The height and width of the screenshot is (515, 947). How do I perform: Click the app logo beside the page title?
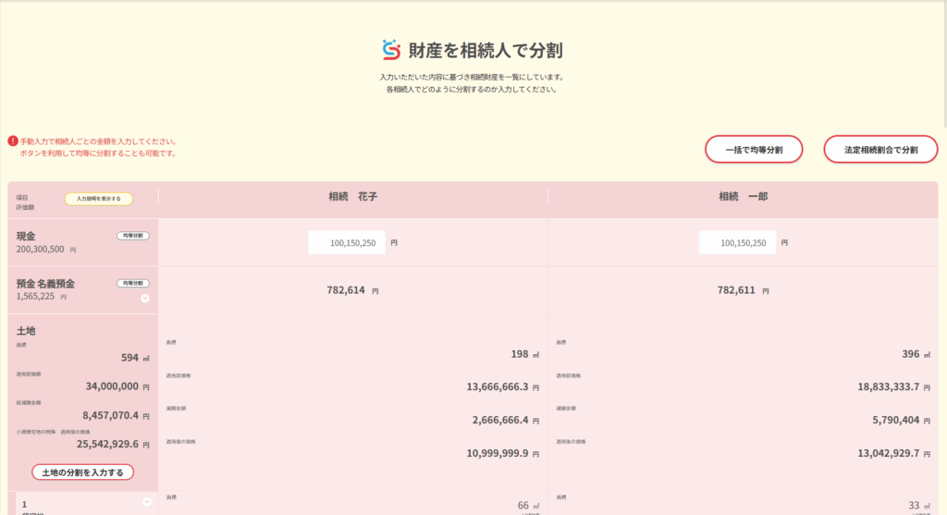(x=391, y=48)
